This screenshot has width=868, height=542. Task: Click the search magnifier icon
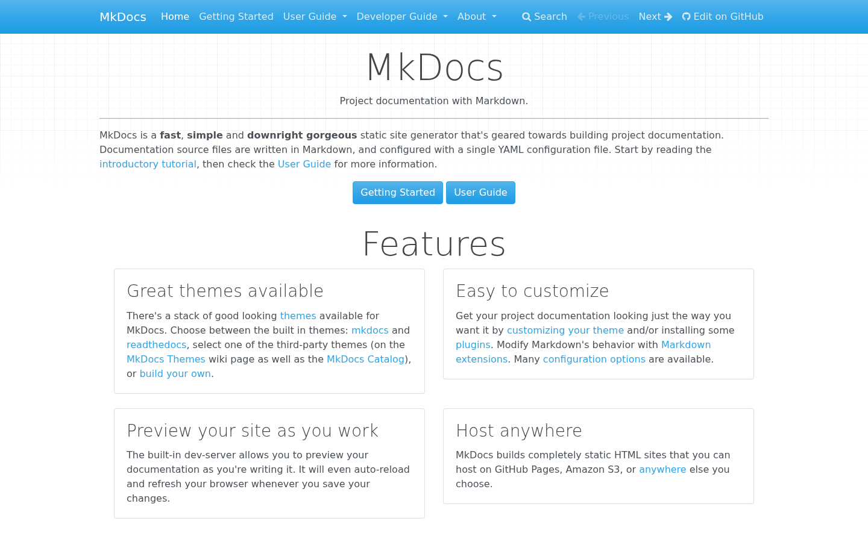tap(526, 17)
